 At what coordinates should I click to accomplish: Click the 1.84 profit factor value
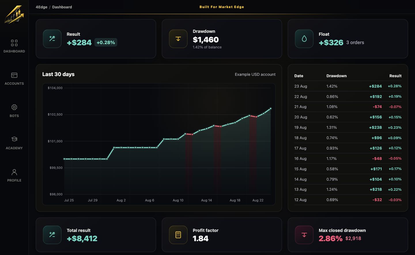(201, 239)
